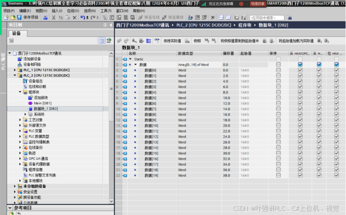Click the New Project toolbar icon
The image size is (346, 215).
(6, 18)
